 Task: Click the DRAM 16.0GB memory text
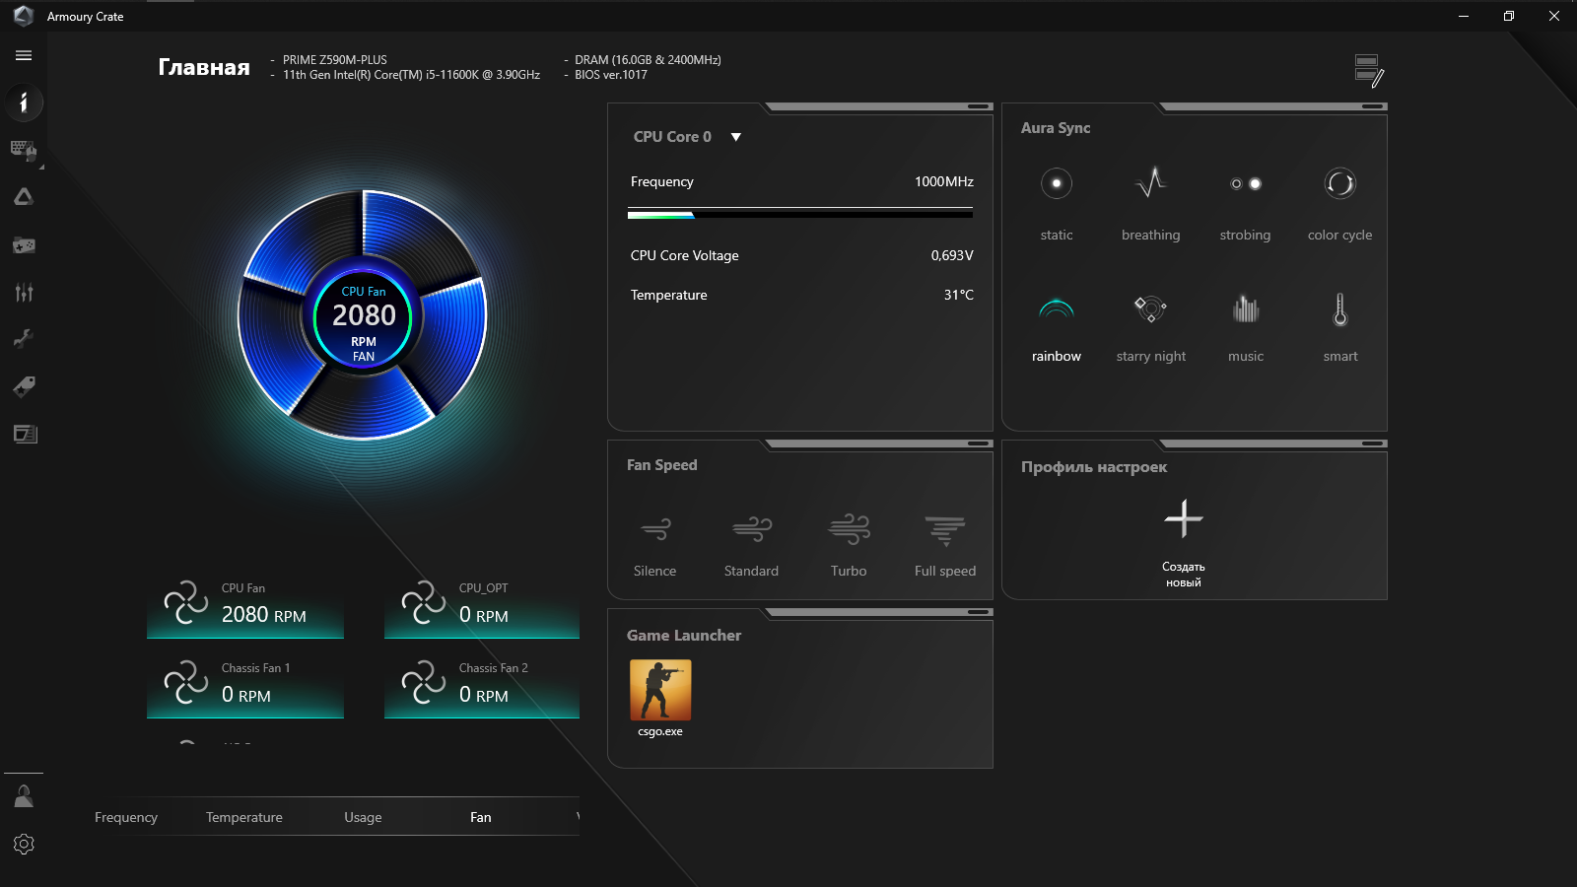(x=649, y=60)
